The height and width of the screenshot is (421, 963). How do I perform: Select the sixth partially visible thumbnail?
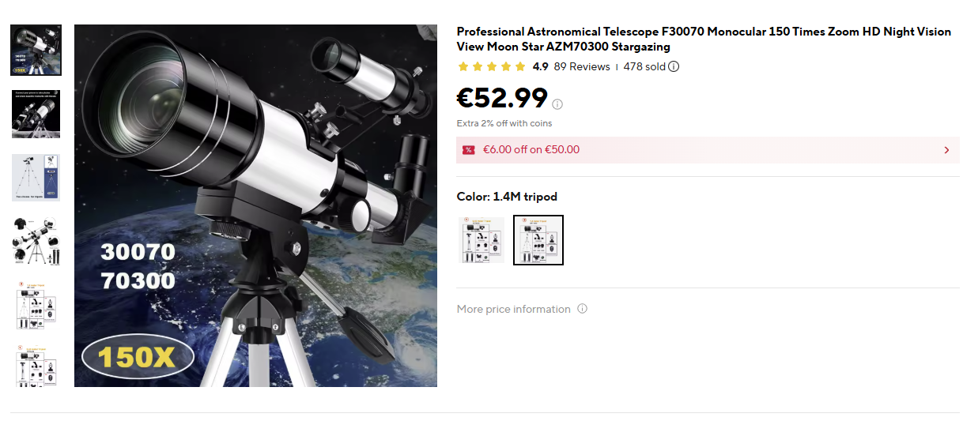click(36, 365)
